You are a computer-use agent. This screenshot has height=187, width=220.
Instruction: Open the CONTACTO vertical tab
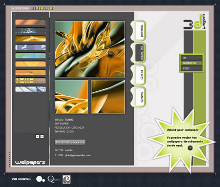[140, 97]
